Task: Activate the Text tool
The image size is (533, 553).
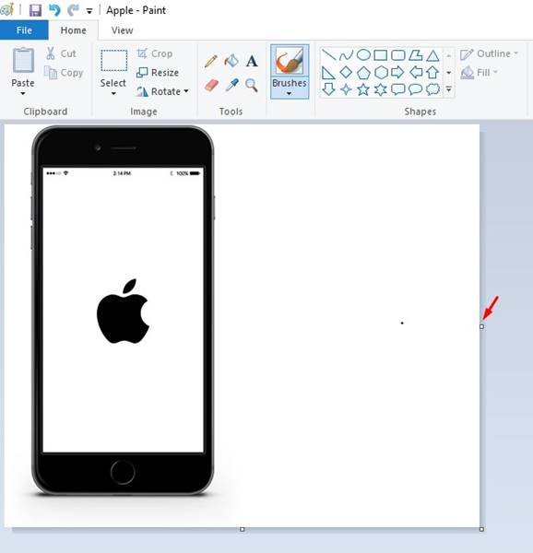Action: tap(252, 61)
